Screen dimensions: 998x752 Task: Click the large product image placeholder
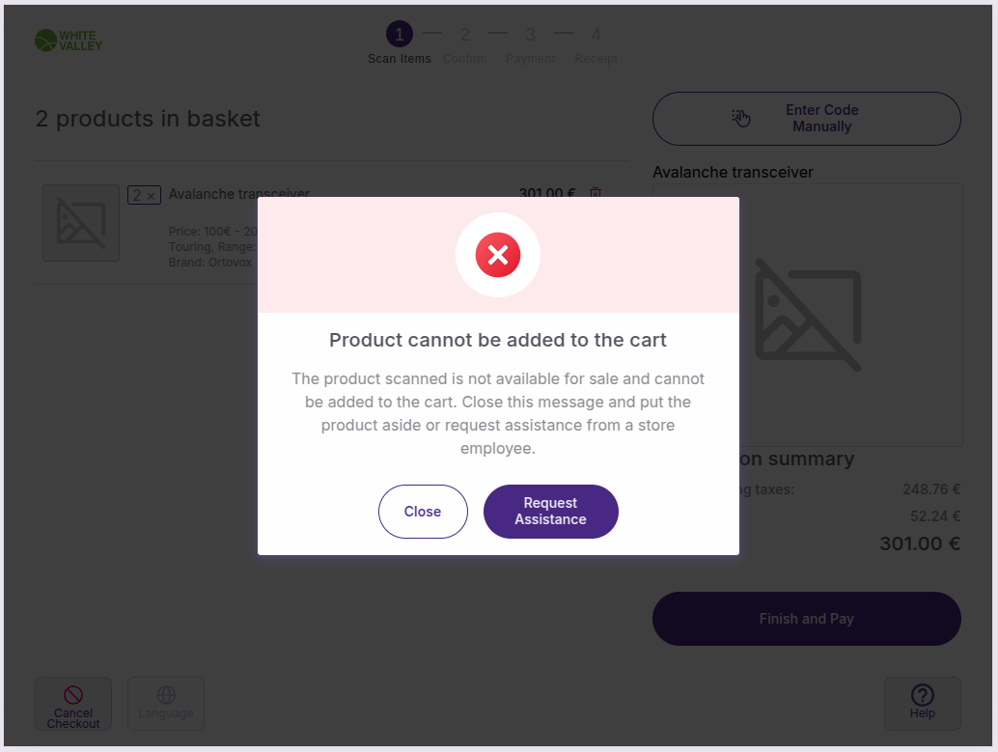[x=807, y=315]
